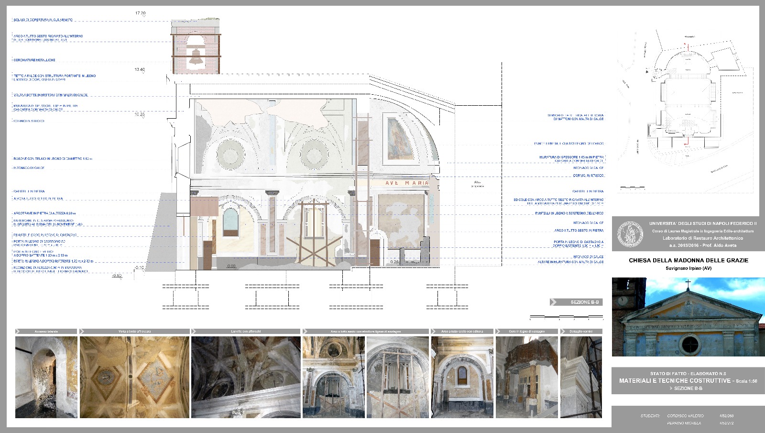Click right-side 'CAPITELLI IN PIETRA' annotation
The image size is (765, 433).
588,191
